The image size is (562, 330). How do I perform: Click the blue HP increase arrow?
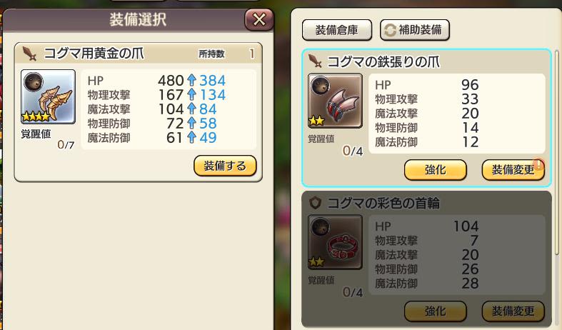[192, 80]
